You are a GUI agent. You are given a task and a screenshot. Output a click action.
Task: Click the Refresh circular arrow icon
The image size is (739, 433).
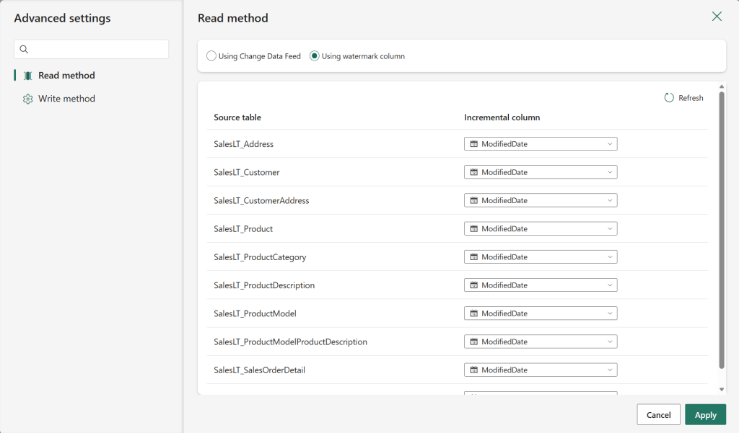(x=670, y=97)
